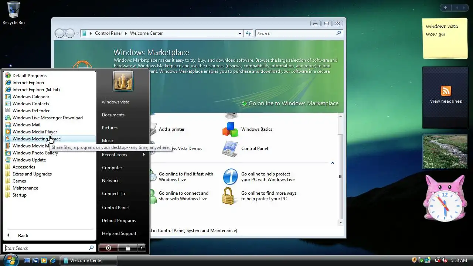Click the Windows Update icon
Image resolution: width=473 pixels, height=266 pixels.
click(8, 160)
